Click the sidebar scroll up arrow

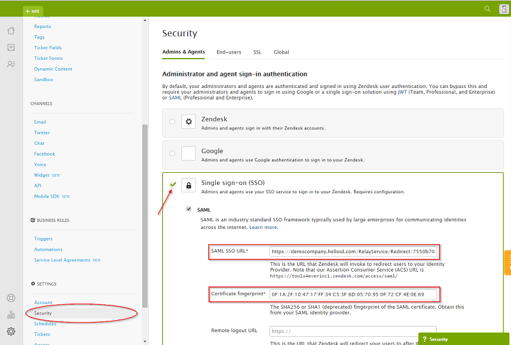pos(145,20)
